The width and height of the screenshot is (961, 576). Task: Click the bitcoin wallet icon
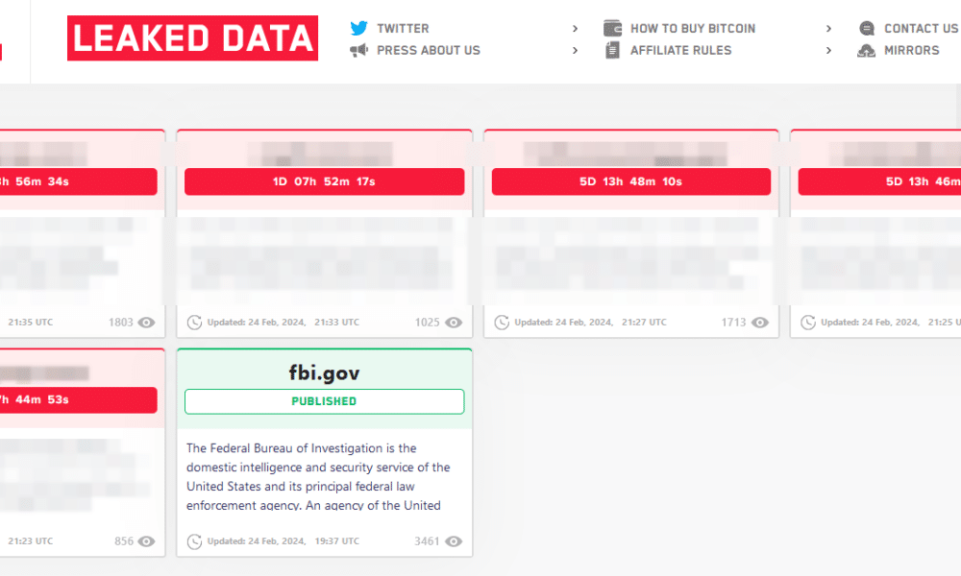pyautogui.click(x=612, y=28)
